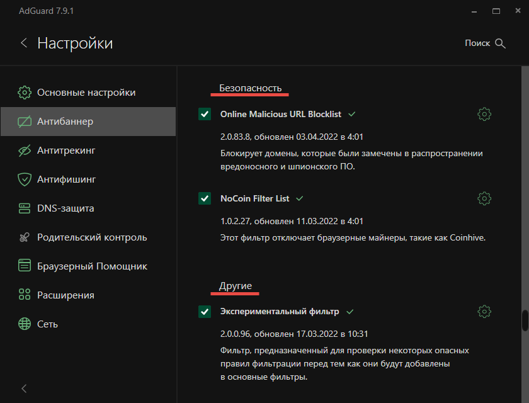Click Экспериментальный фильтр title
The width and height of the screenshot is (529, 403).
pos(280,312)
